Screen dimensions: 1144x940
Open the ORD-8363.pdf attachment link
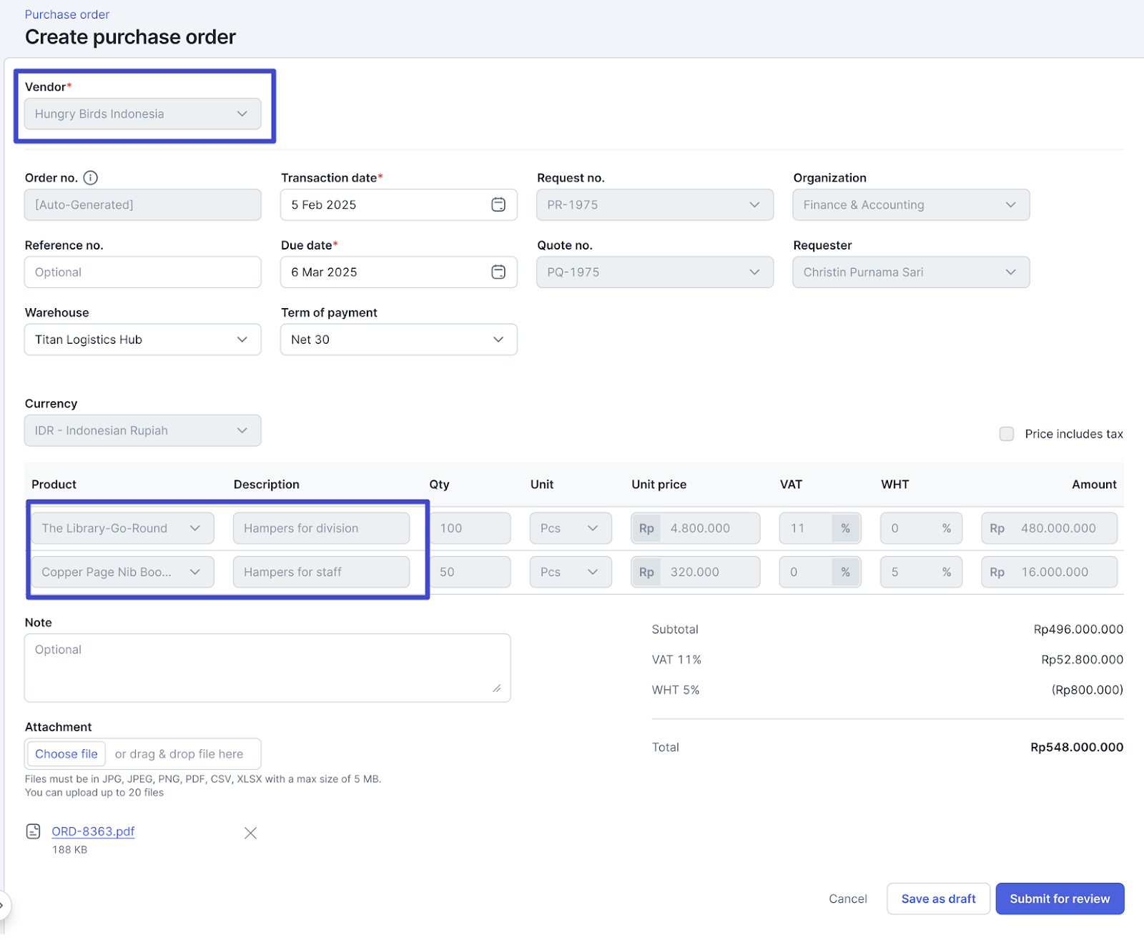pos(93,831)
